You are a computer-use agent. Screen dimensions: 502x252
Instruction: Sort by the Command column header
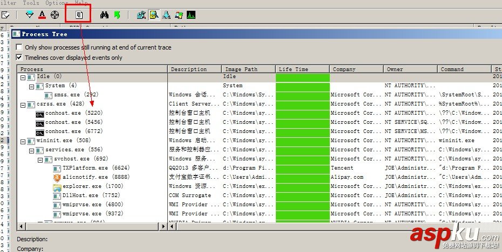coord(464,69)
